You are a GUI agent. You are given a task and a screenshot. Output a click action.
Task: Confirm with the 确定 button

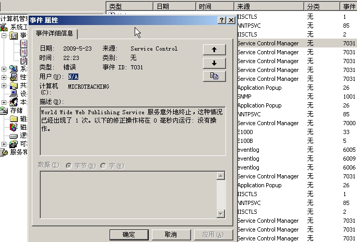click(x=129, y=235)
